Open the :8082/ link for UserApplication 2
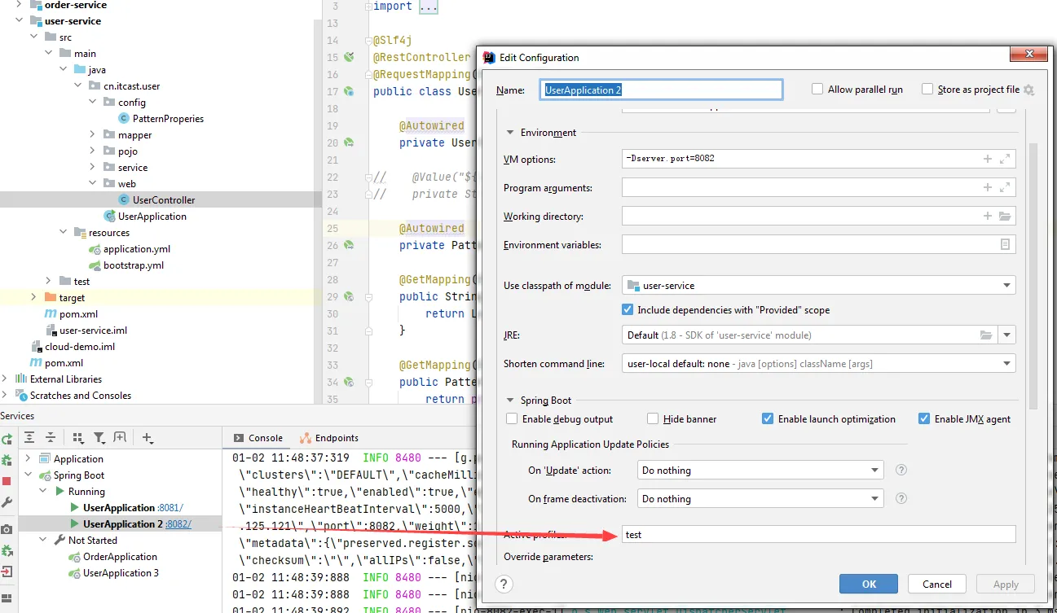Viewport: 1057px width, 613px height. [178, 523]
